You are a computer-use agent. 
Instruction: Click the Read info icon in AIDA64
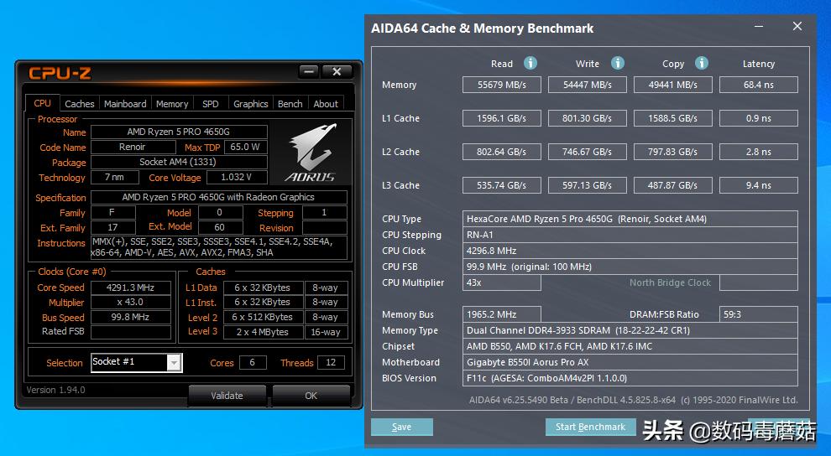530,63
